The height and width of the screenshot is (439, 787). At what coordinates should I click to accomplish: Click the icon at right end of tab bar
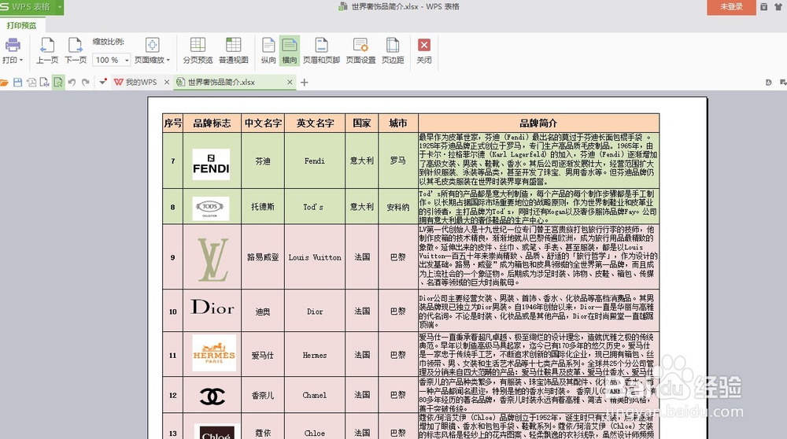tap(782, 83)
